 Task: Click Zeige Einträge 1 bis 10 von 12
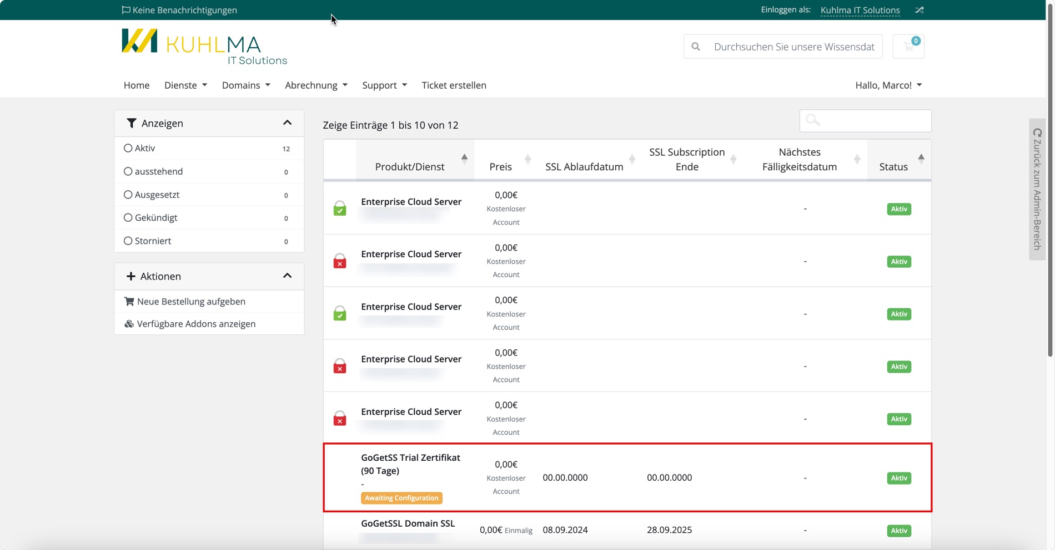(x=390, y=125)
